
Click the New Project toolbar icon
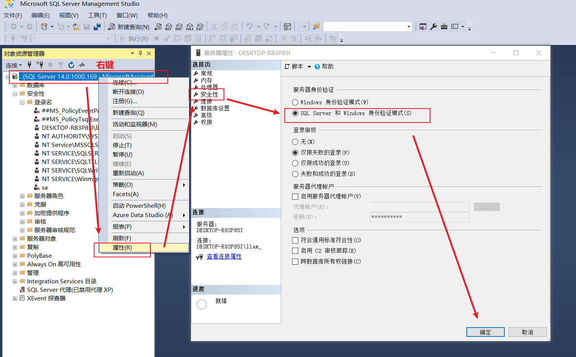coord(44,27)
